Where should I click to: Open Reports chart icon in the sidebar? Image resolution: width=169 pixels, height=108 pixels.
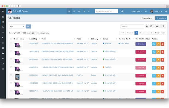coord(3,64)
